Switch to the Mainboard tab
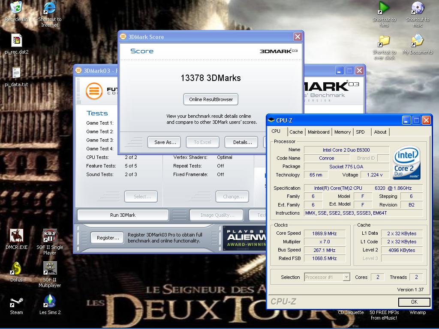The width and height of the screenshot is (439, 329). [319, 132]
